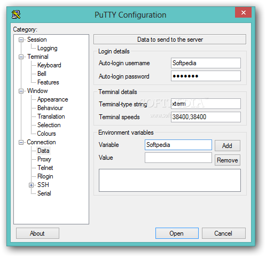Click Open to start session
The image size is (266, 257).
coord(177,233)
